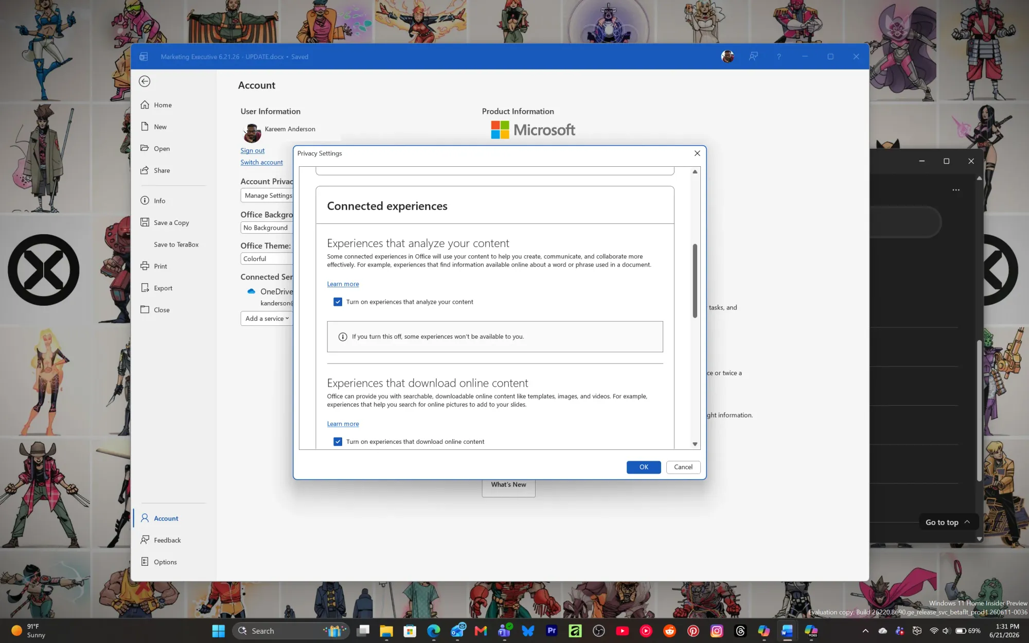Click Go to top in the dark window
Screen dimensions: 1029x643
(x=948, y=522)
